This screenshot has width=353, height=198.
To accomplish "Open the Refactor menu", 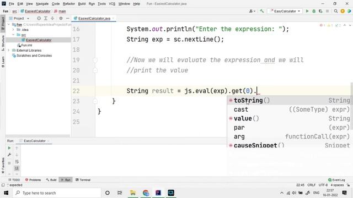I will click(68, 4).
